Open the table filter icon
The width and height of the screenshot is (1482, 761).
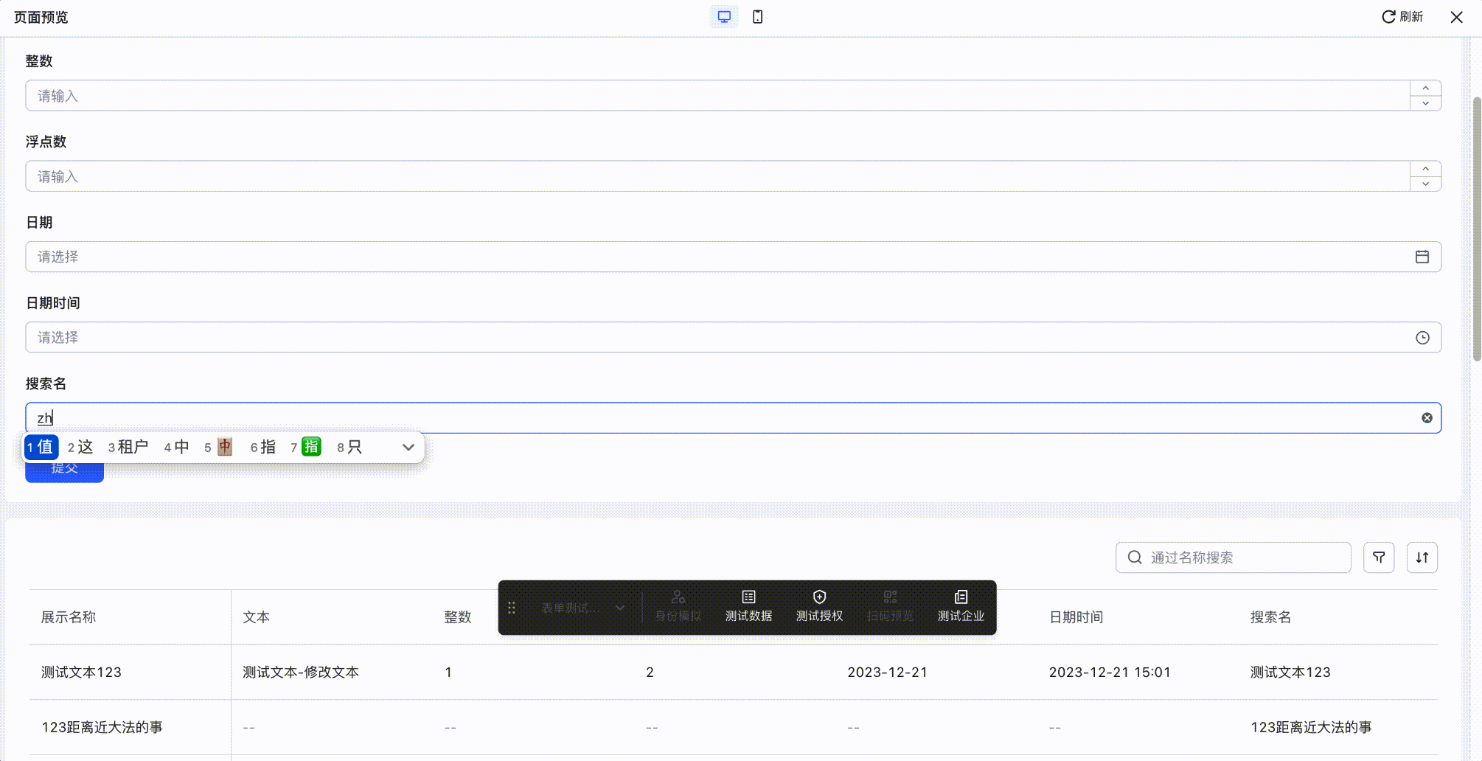pyautogui.click(x=1378, y=557)
